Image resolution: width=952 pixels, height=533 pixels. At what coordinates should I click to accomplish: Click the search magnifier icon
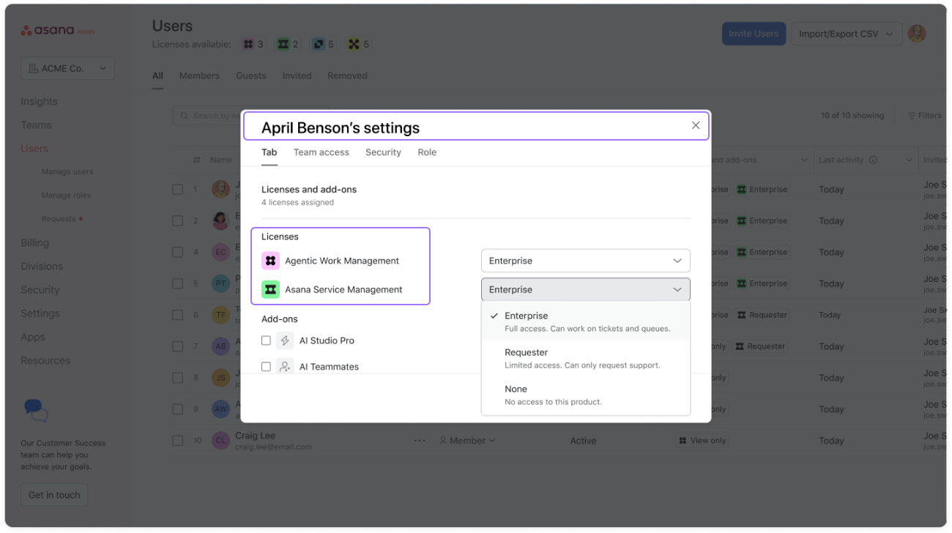click(185, 116)
